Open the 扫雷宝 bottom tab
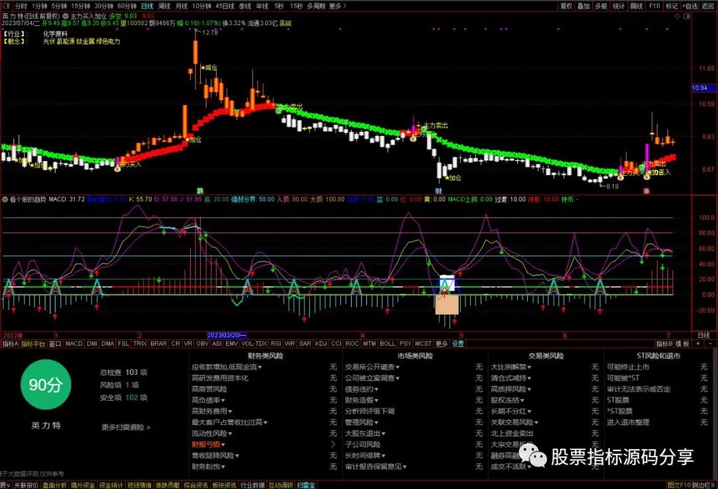 pyautogui.click(x=306, y=485)
